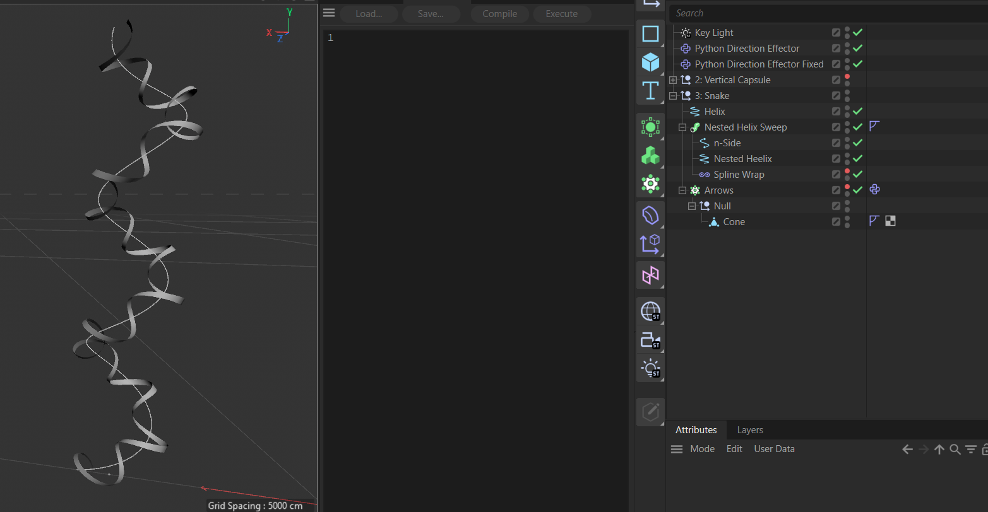The height and width of the screenshot is (512, 988).
Task: Click the greyed-out pencil hexagon icon
Action: 650,412
